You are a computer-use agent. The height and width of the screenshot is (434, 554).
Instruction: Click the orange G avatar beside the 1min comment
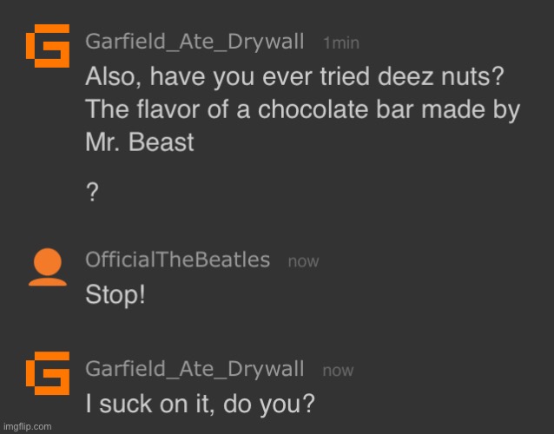click(47, 49)
